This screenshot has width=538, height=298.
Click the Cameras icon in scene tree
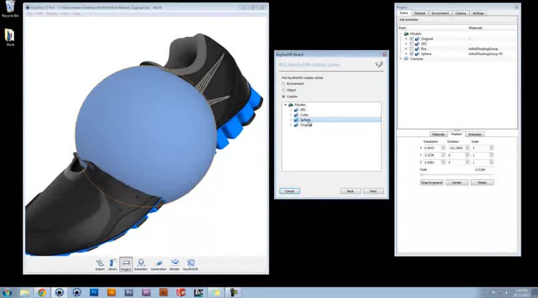406,59
